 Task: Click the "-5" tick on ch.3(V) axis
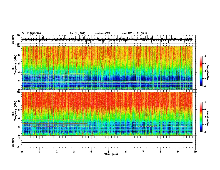coord(19,147)
